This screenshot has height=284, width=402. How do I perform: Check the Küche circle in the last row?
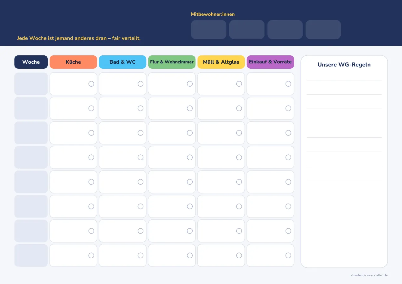(91, 256)
